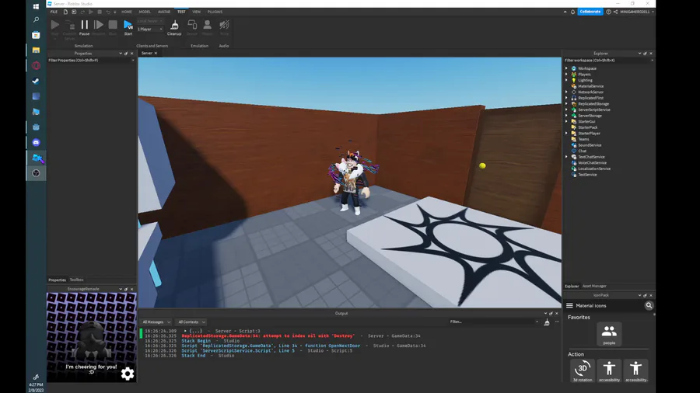Open the Local Server dropdown
Screen dimensions: 700x393
(150, 21)
